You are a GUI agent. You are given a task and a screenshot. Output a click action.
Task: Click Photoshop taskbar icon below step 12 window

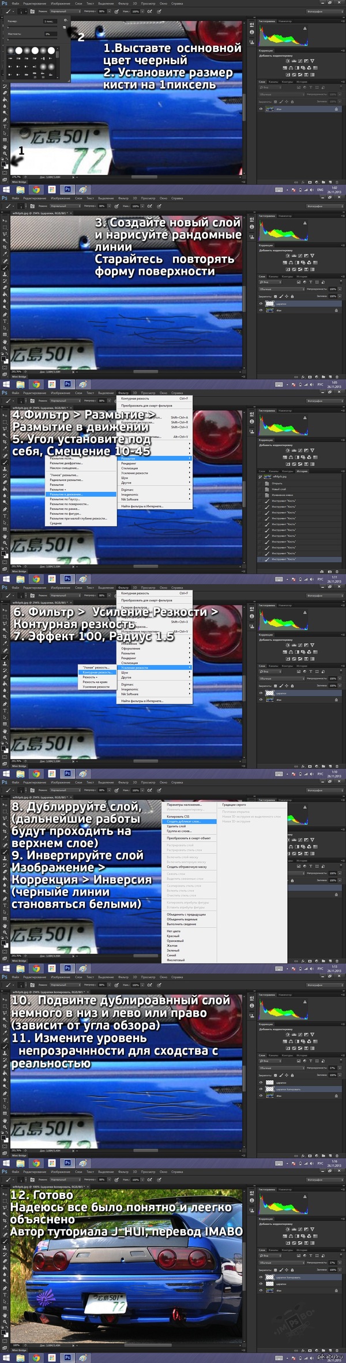(x=67, y=1358)
